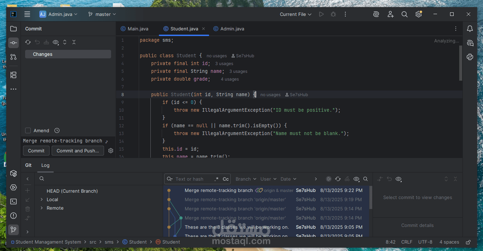Screen dimensions: 483x251
Task: Open view options eye in commit details pane
Action: [x=398, y=179]
